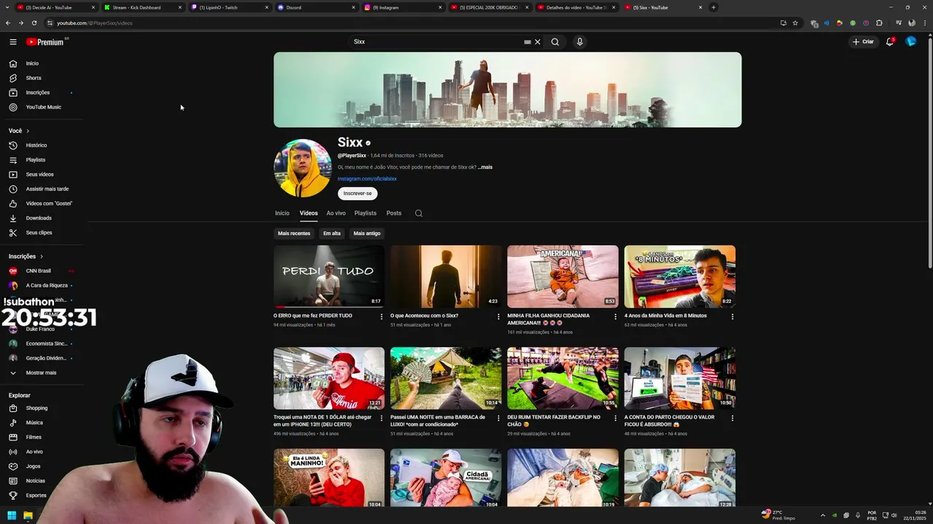Image resolution: width=933 pixels, height=524 pixels.
Task: Open new browser tab with plus
Action: click(713, 7)
